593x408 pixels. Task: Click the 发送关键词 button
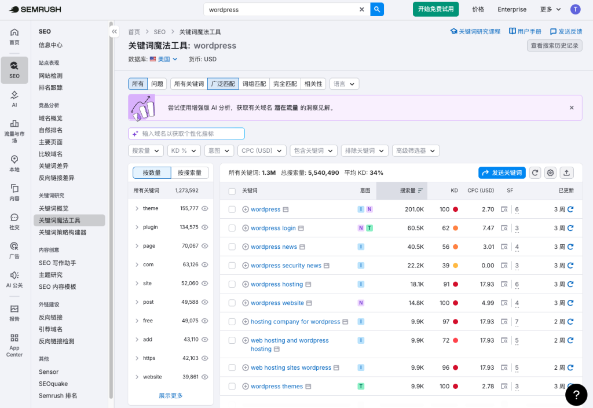502,172
